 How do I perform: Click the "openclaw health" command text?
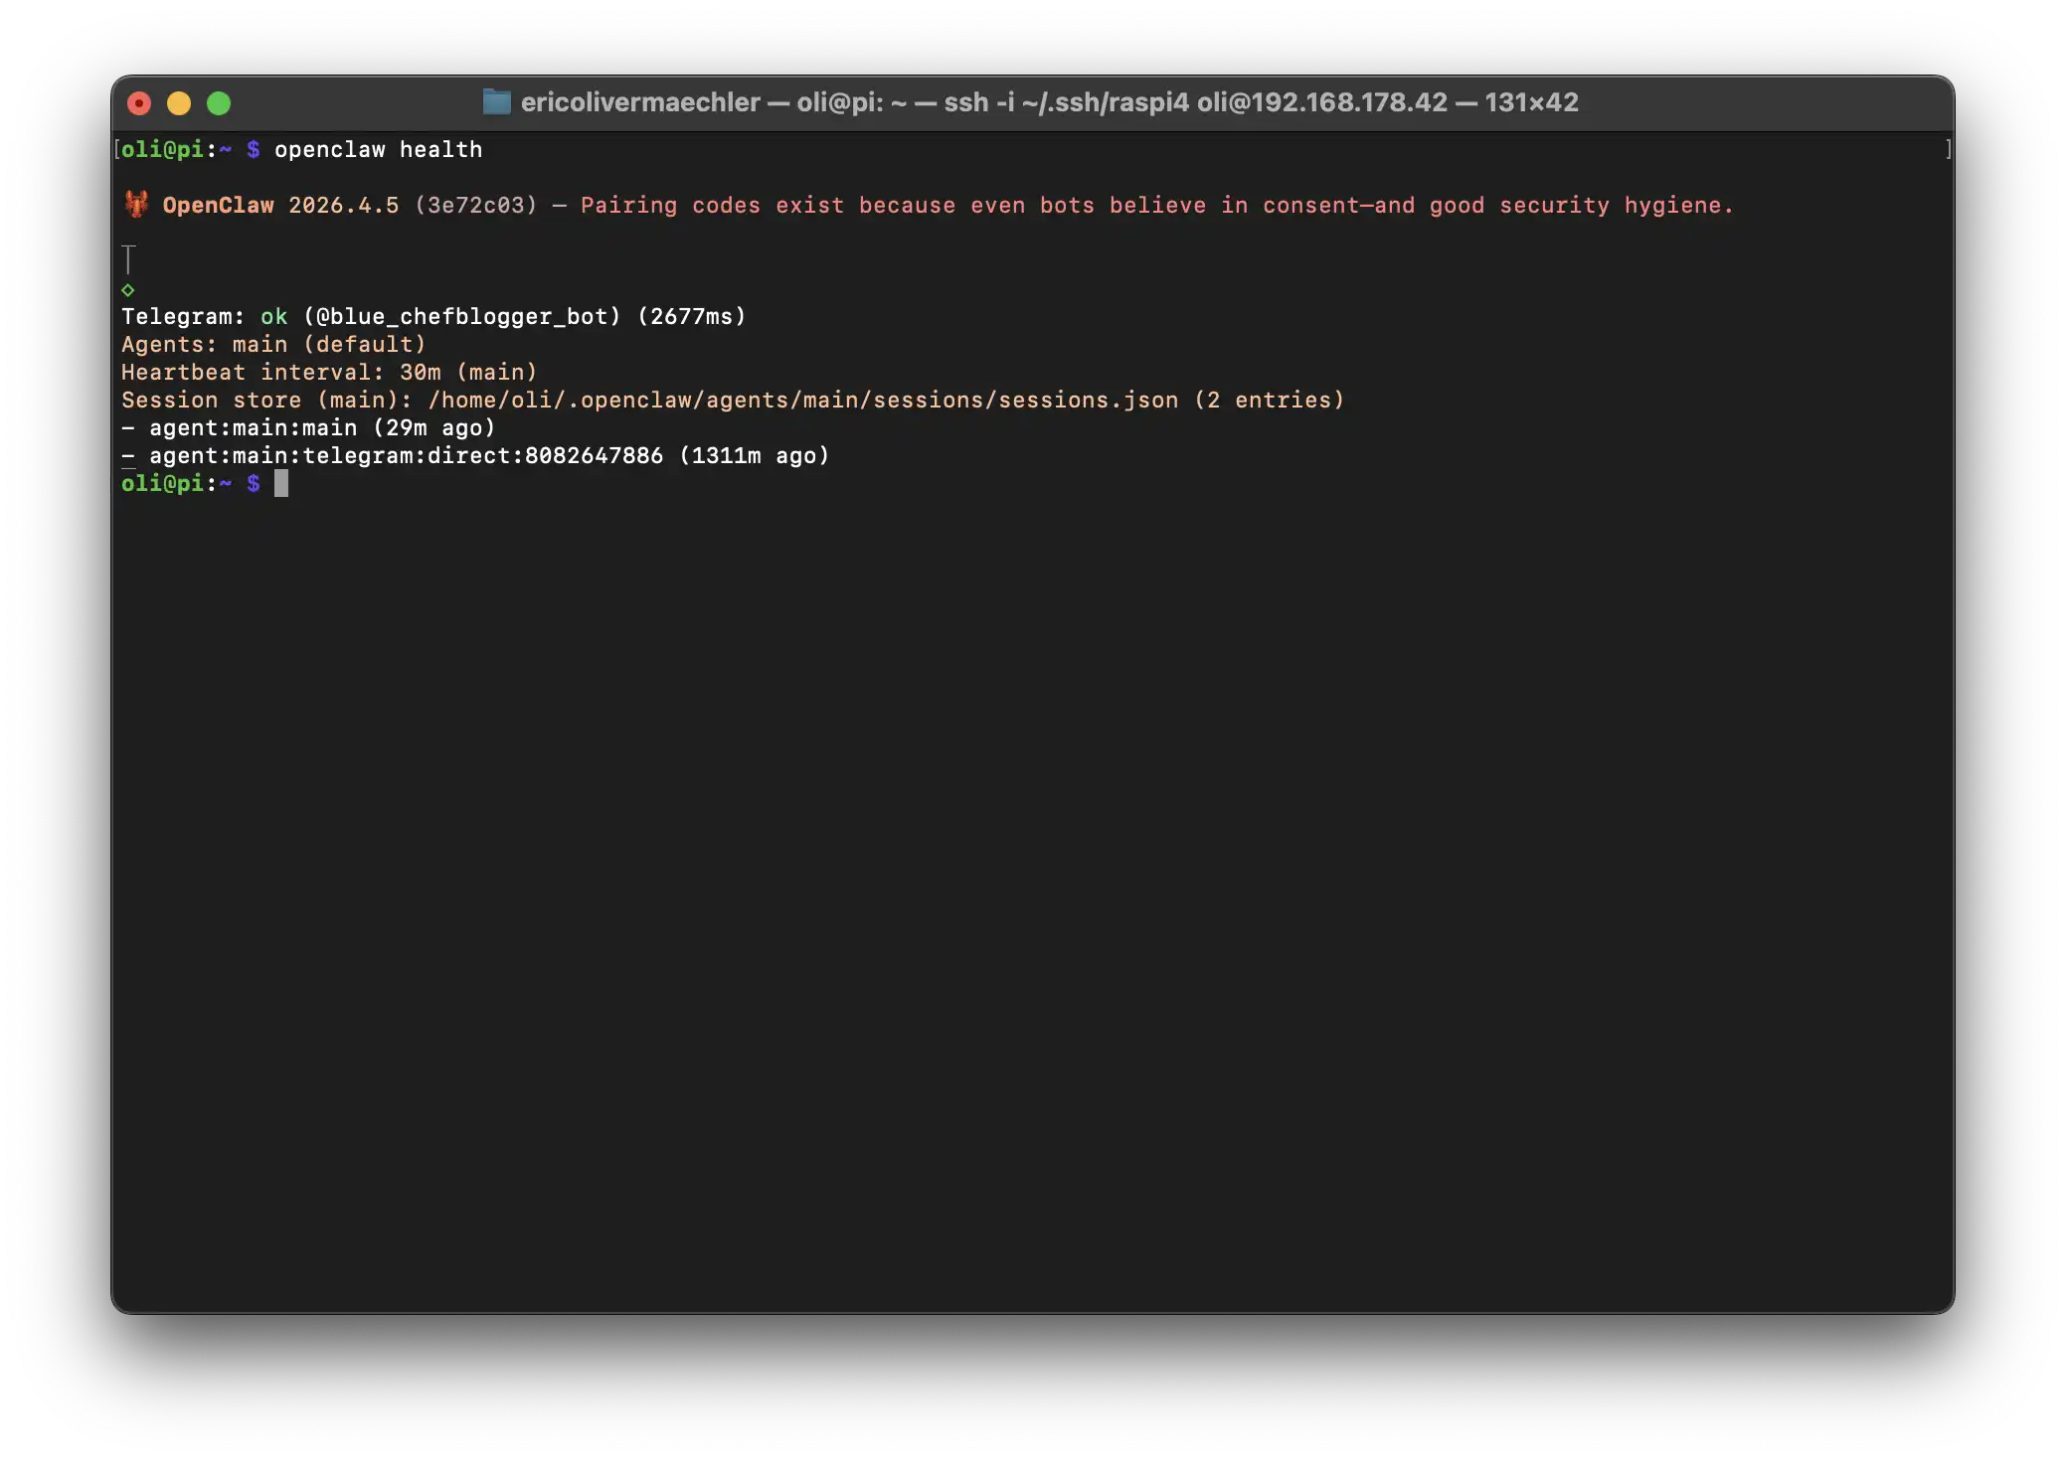pyautogui.click(x=378, y=150)
